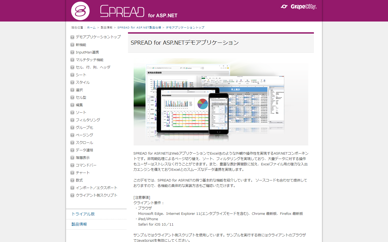Viewport: 388px width, 242px height.
Task: Select 数式 in the sidebar menu
Action: (79, 180)
